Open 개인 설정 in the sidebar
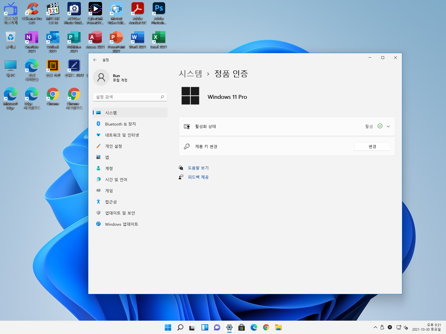446x334 pixels. coord(130,146)
